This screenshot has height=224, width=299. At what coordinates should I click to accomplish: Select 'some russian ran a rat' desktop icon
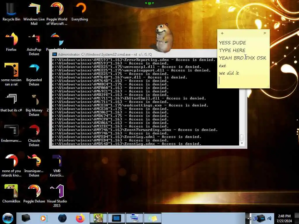(x=11, y=74)
